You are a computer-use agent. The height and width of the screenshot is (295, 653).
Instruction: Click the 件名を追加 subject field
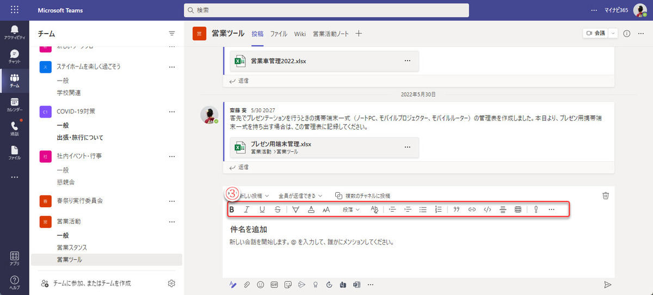[x=248, y=229]
